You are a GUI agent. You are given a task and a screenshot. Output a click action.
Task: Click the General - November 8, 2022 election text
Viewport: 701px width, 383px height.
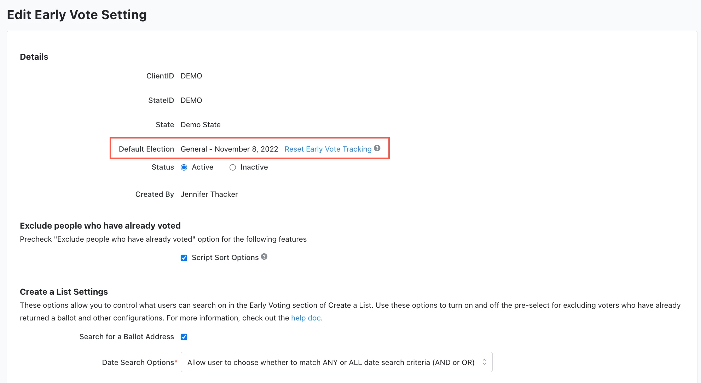[x=229, y=149]
